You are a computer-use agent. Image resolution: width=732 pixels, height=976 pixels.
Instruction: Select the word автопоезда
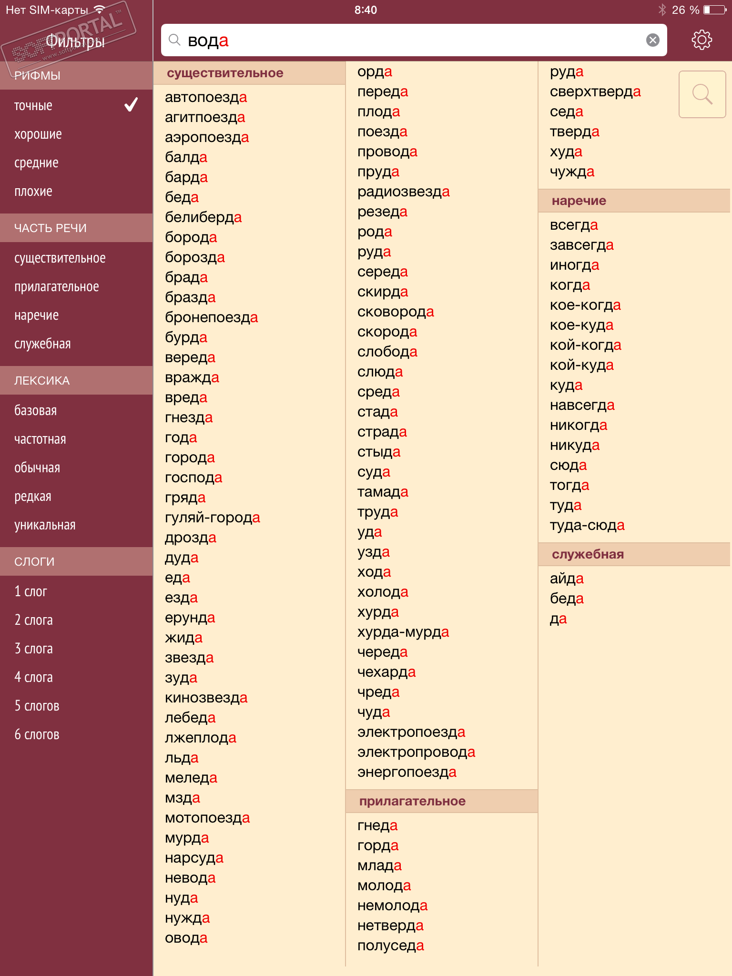[206, 97]
